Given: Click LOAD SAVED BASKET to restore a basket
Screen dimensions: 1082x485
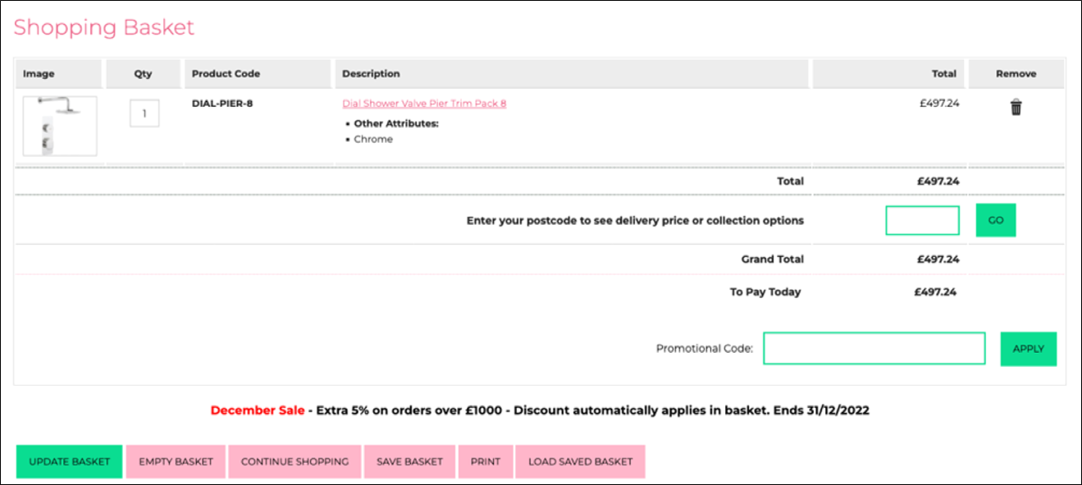Looking at the screenshot, I should [x=580, y=461].
